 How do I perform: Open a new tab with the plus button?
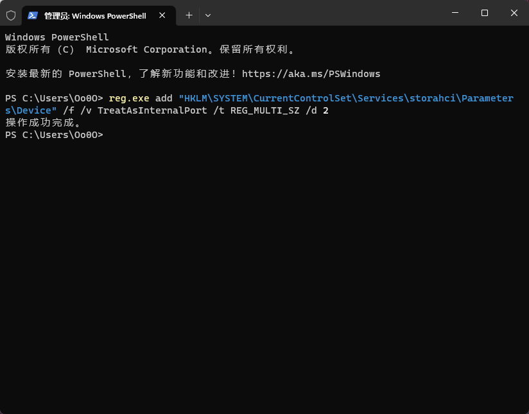tap(189, 15)
